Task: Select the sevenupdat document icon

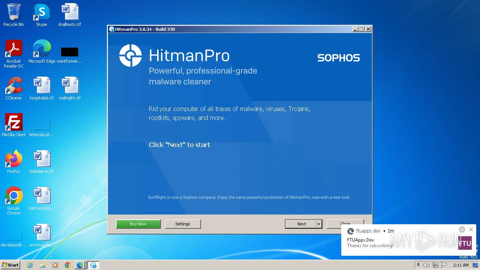Action: coord(42,235)
